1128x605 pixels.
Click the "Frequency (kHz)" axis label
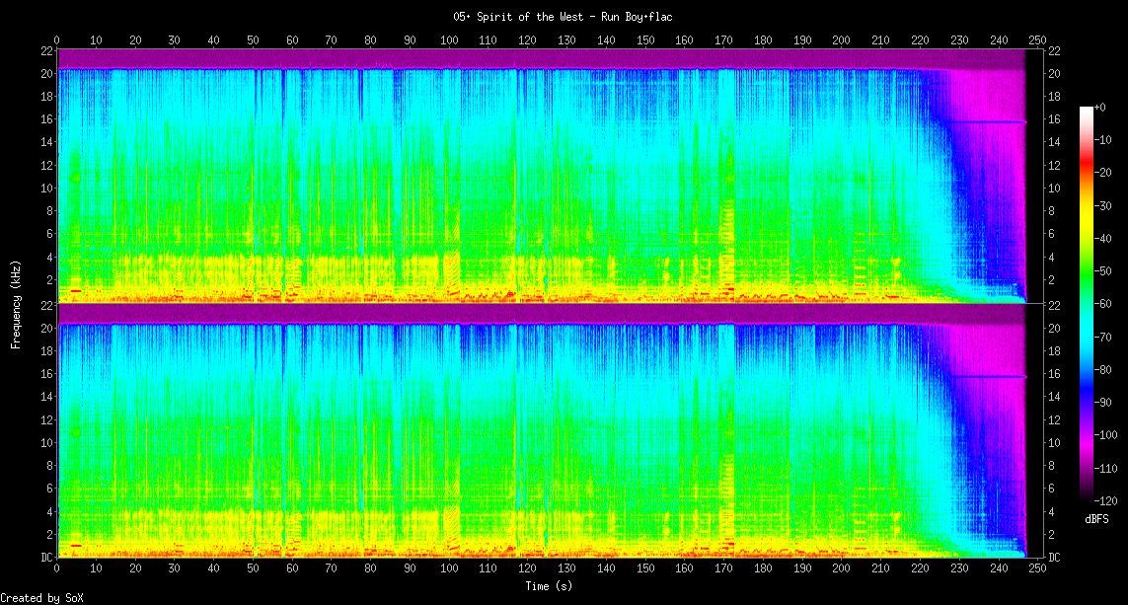[x=16, y=302]
